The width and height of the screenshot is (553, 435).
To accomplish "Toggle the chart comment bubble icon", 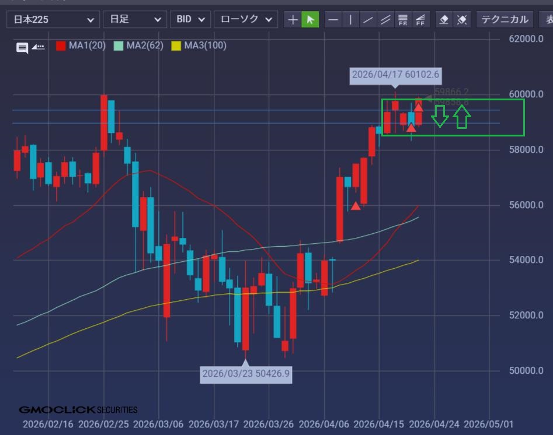I will click(x=22, y=48).
